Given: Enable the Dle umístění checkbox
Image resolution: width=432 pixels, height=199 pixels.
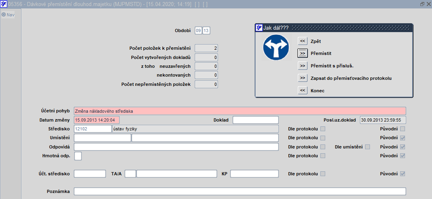Looking at the screenshot, I should [368, 147].
